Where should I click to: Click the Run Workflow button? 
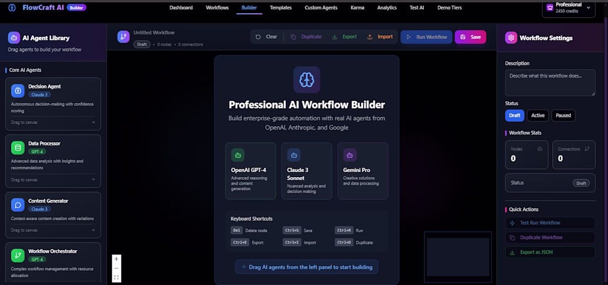(426, 37)
